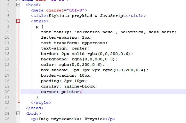Viewport: 186px width, 123px height.
Task: Click the closing style tag
Action: pos(41,103)
